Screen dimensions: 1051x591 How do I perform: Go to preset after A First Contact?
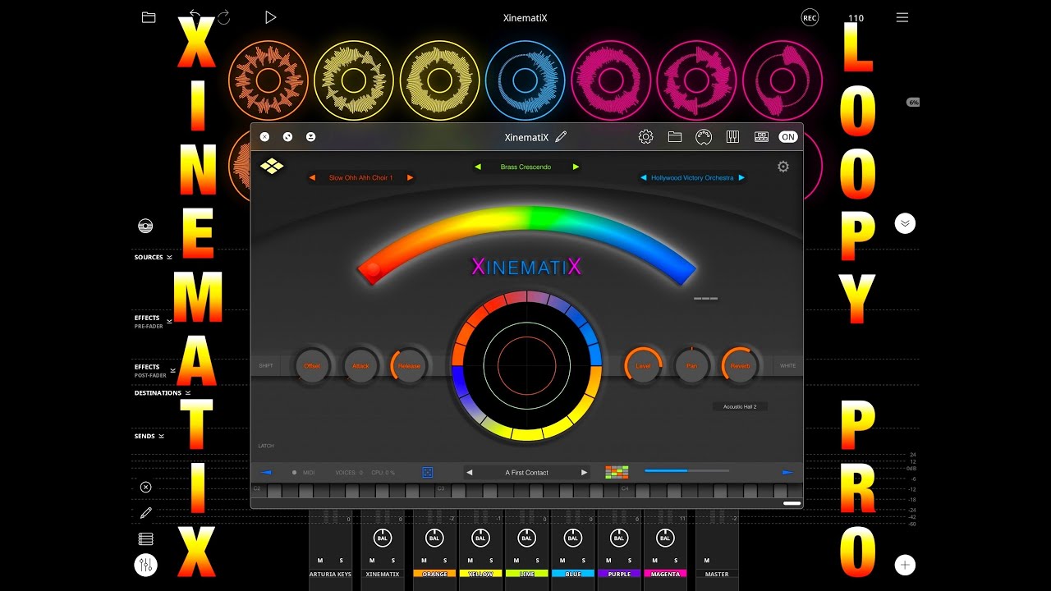pyautogui.click(x=584, y=472)
